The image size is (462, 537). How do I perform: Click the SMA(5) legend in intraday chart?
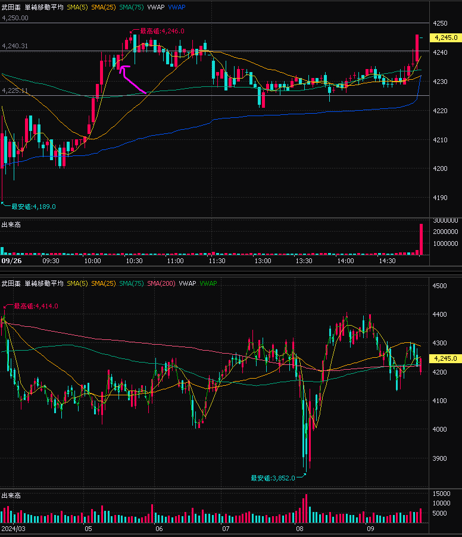pos(77,7)
